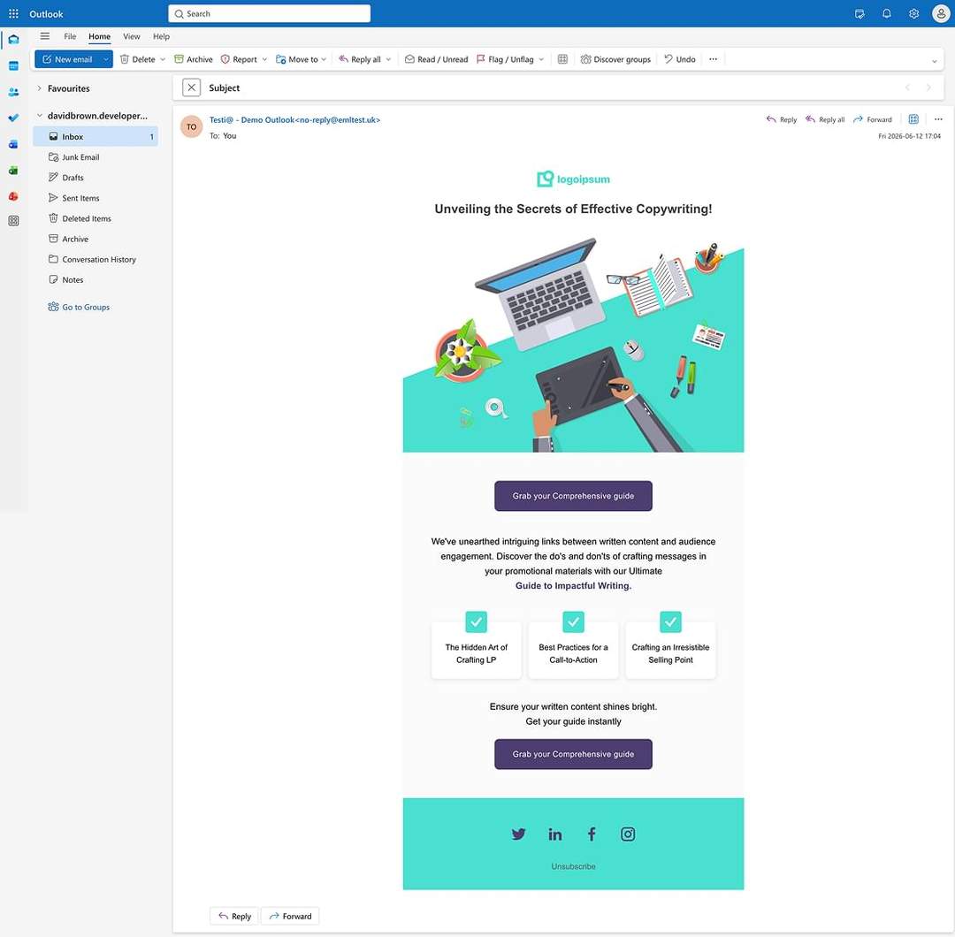Click the Instagram icon in email footer

(x=628, y=834)
